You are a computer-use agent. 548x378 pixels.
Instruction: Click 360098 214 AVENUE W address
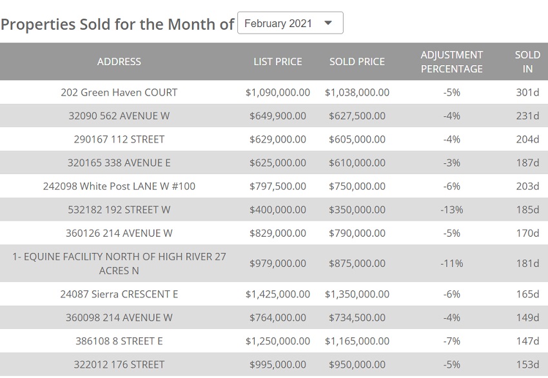click(x=119, y=317)
